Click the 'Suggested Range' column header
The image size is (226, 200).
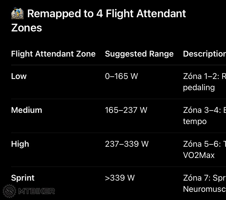point(139,54)
